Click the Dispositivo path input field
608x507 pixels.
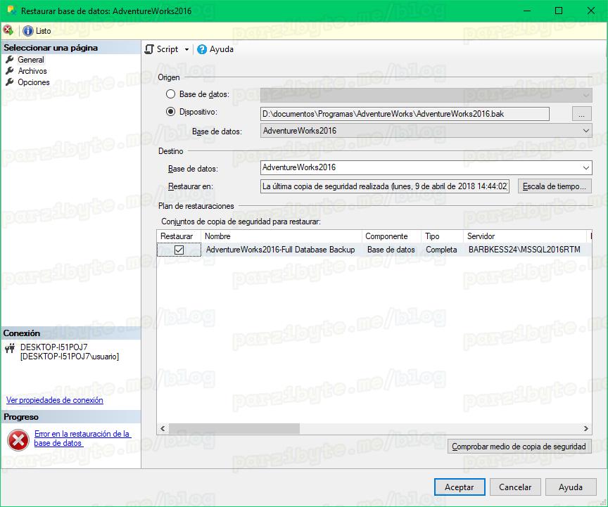[405, 114]
